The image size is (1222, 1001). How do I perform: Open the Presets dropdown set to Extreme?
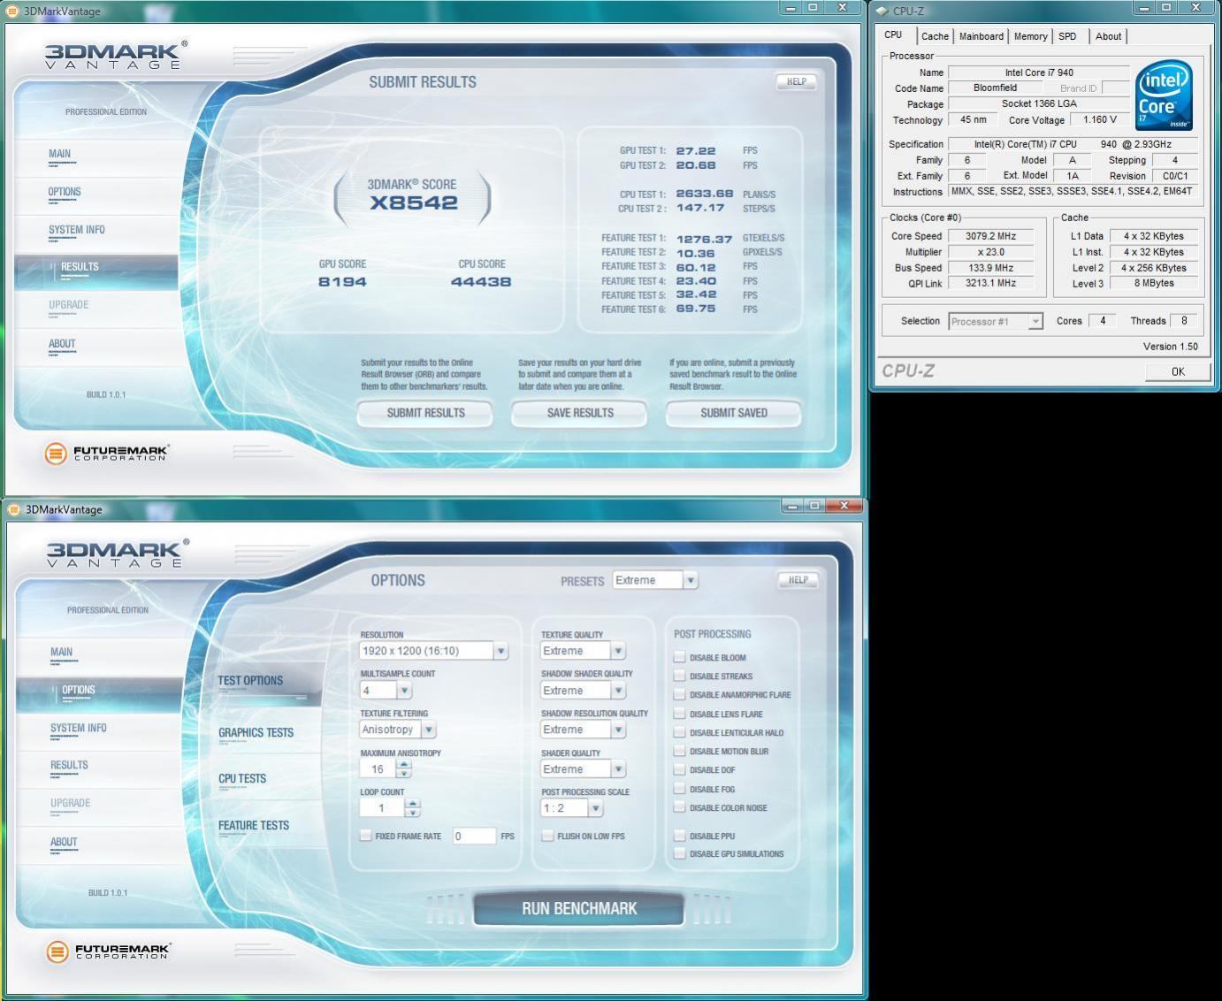pos(654,580)
